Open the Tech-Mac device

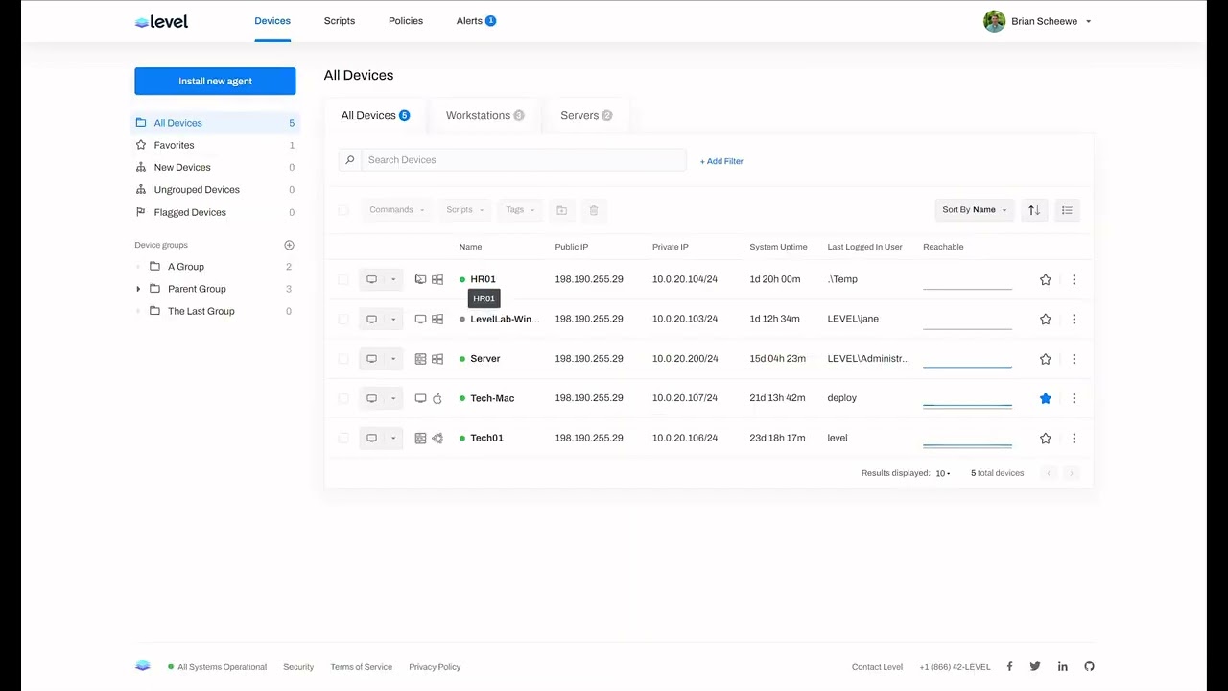click(492, 398)
